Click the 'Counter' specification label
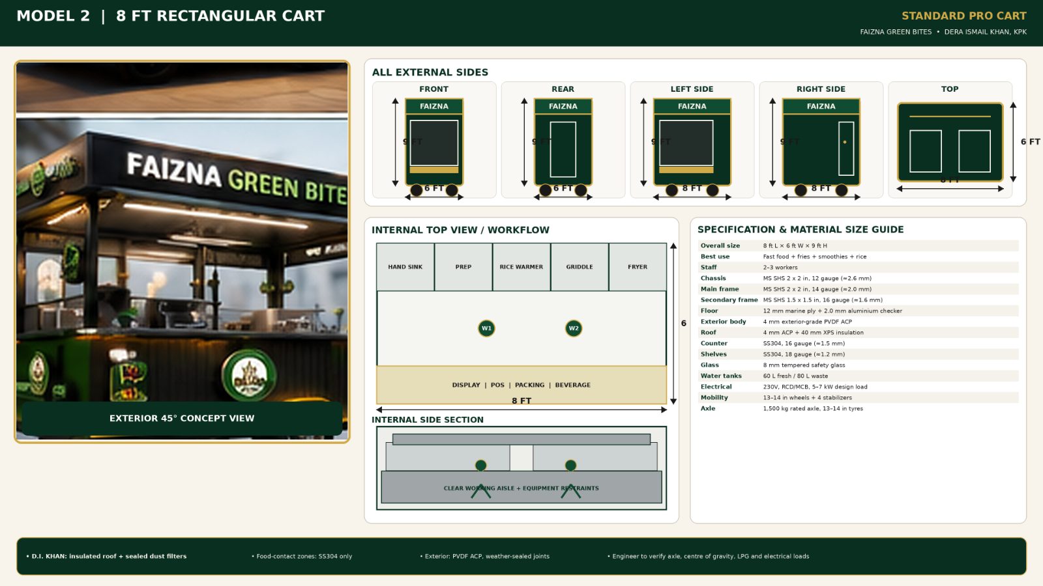The image size is (1043, 586). click(x=714, y=343)
